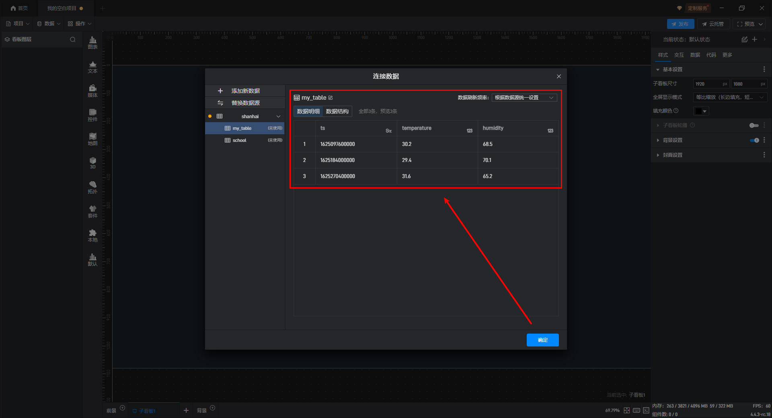Click the 发布 publish button
772x418 pixels.
tap(680, 24)
